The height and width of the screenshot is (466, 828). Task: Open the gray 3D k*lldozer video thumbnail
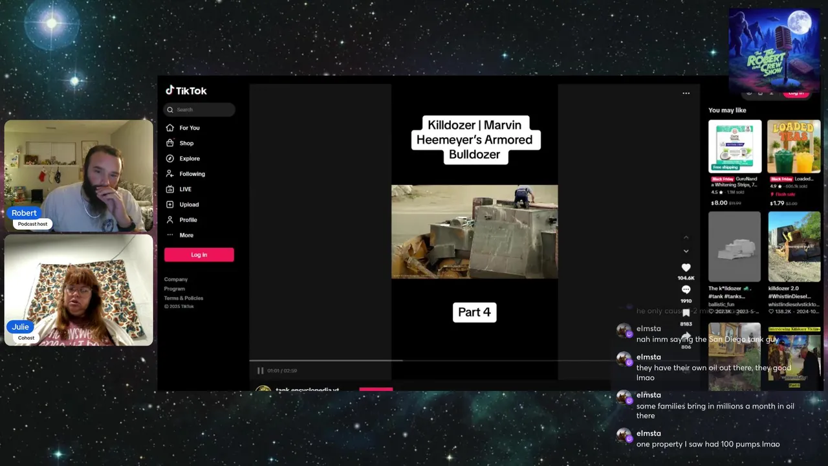coord(735,247)
